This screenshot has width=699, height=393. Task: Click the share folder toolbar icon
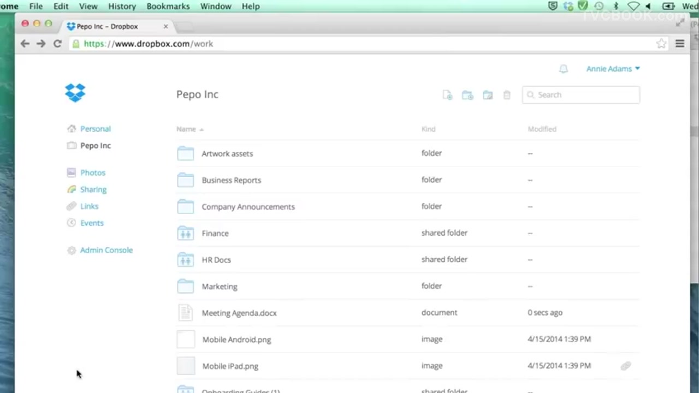(488, 95)
